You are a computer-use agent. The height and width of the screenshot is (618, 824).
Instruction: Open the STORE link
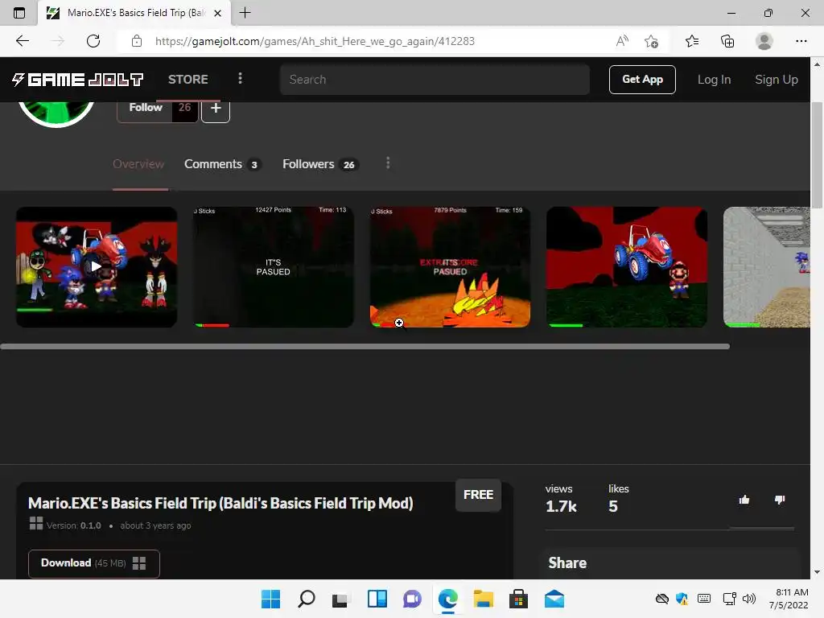188,80
